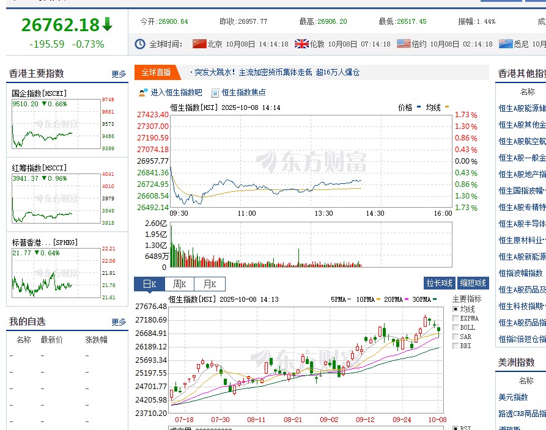Click the New York US flag icon
This screenshot has height=430, width=546.
(404, 43)
